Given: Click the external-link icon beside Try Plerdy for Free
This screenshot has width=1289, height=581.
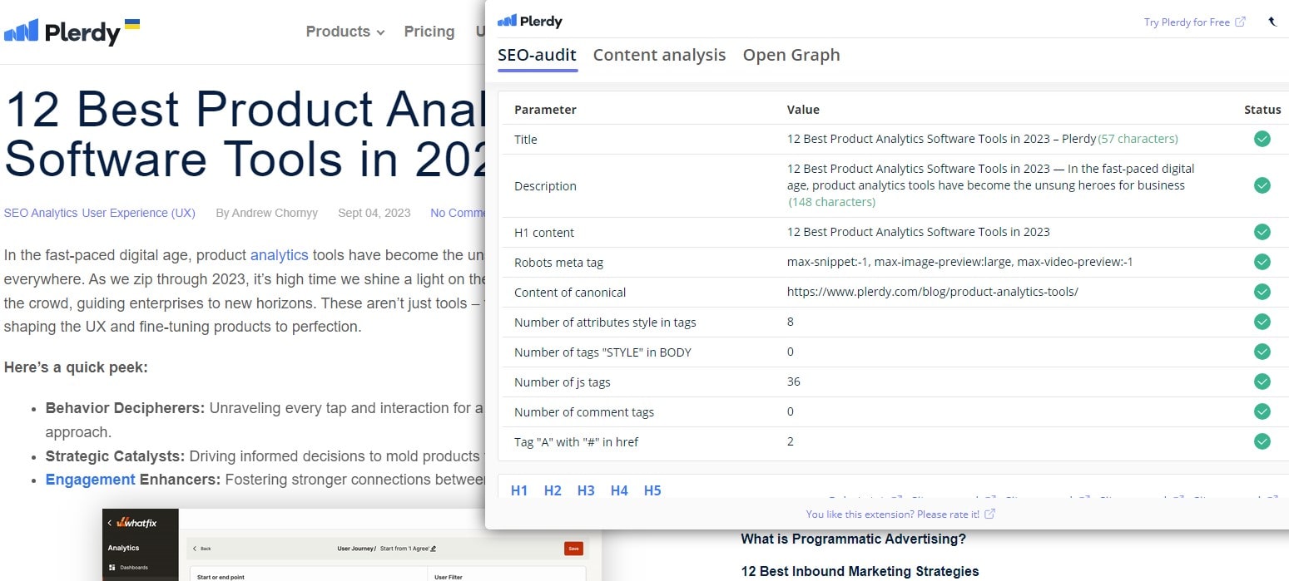Looking at the screenshot, I should click(1240, 22).
